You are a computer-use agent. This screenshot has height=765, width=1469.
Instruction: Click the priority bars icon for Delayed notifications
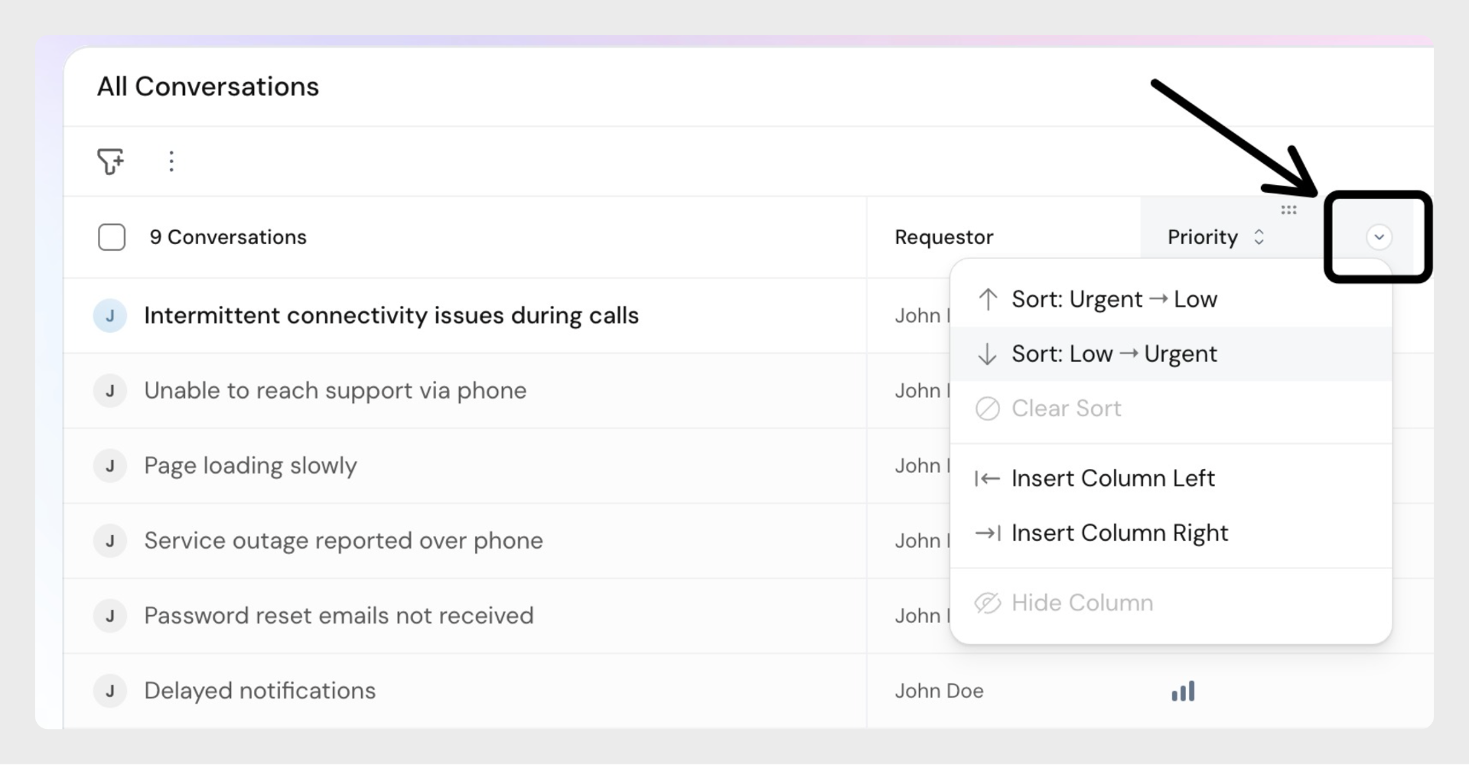coord(1183,692)
